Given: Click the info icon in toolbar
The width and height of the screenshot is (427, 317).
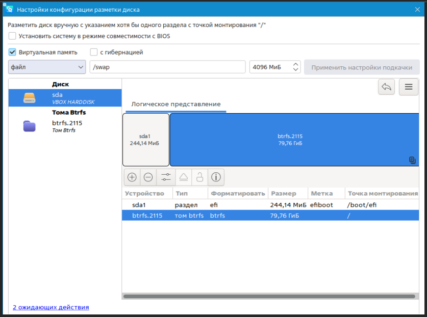Looking at the screenshot, I should [x=216, y=177].
